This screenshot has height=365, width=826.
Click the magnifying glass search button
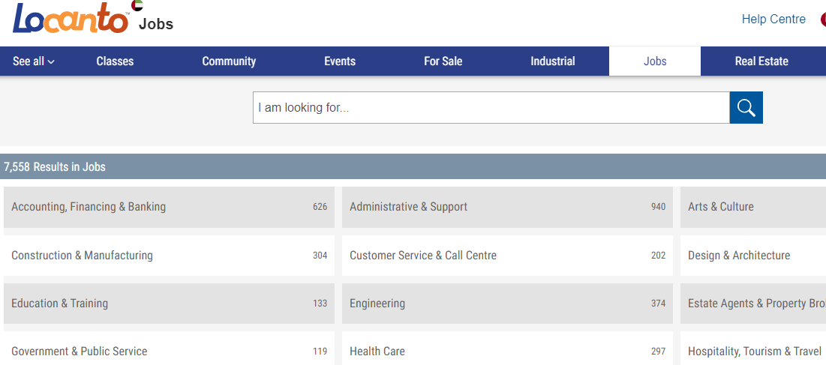(x=746, y=108)
